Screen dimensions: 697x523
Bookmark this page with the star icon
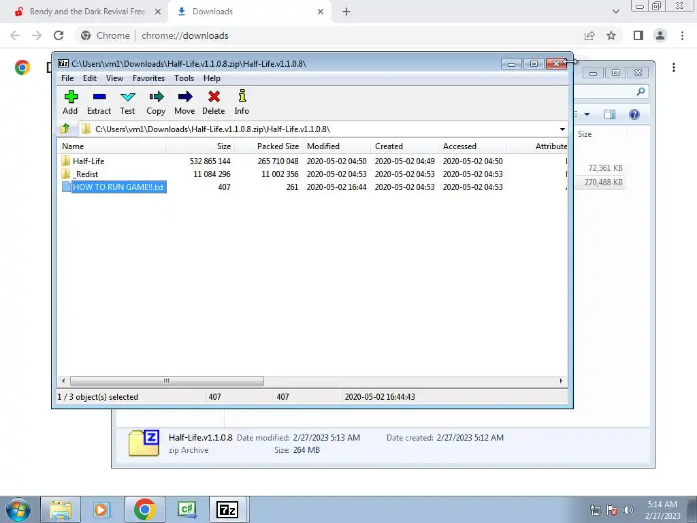[611, 35]
